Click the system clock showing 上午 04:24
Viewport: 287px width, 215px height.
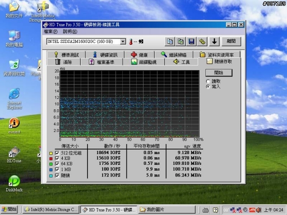pos(274,210)
